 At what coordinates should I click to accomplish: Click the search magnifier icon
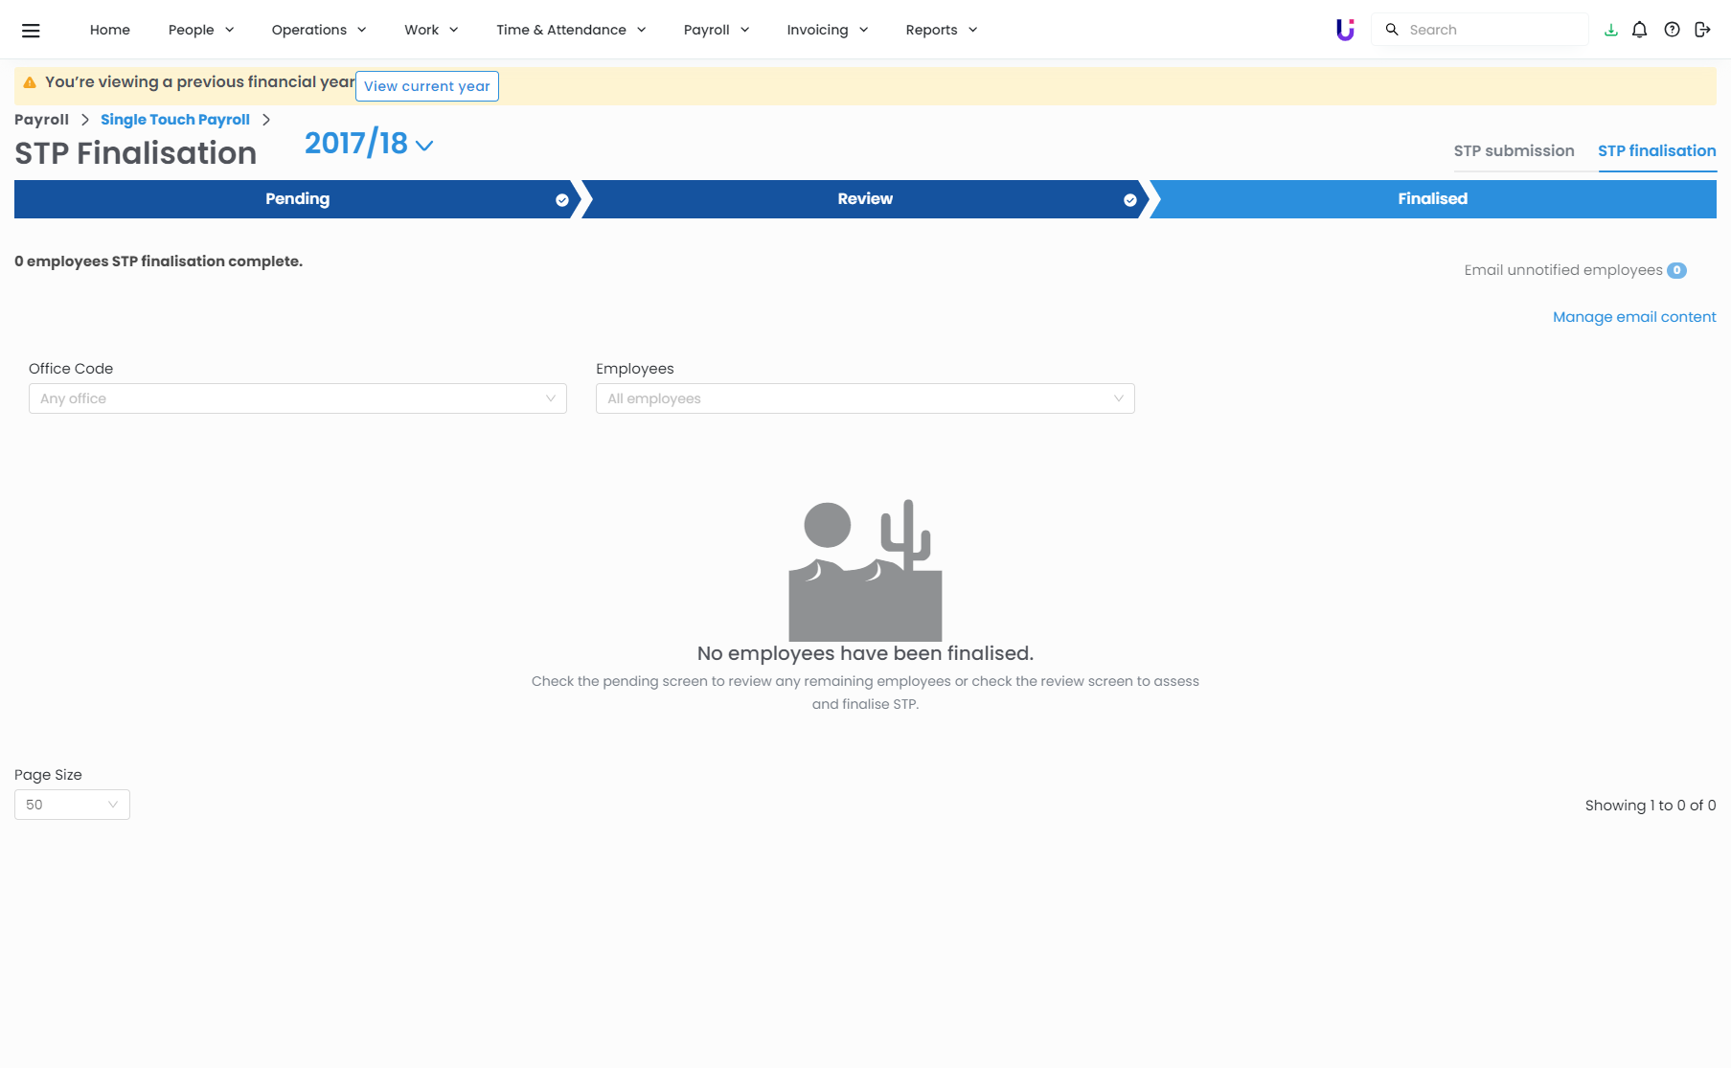tap(1392, 30)
